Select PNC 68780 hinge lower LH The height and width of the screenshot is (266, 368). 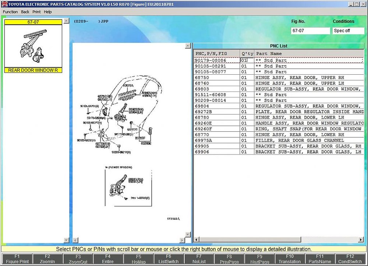(x=279, y=117)
